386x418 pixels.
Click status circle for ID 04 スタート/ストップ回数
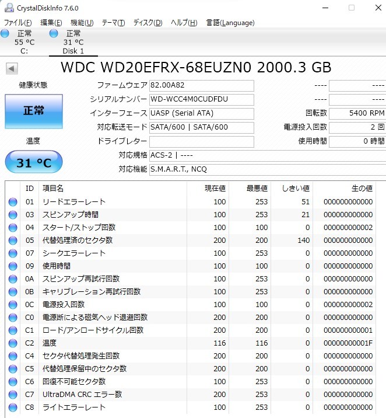click(13, 228)
